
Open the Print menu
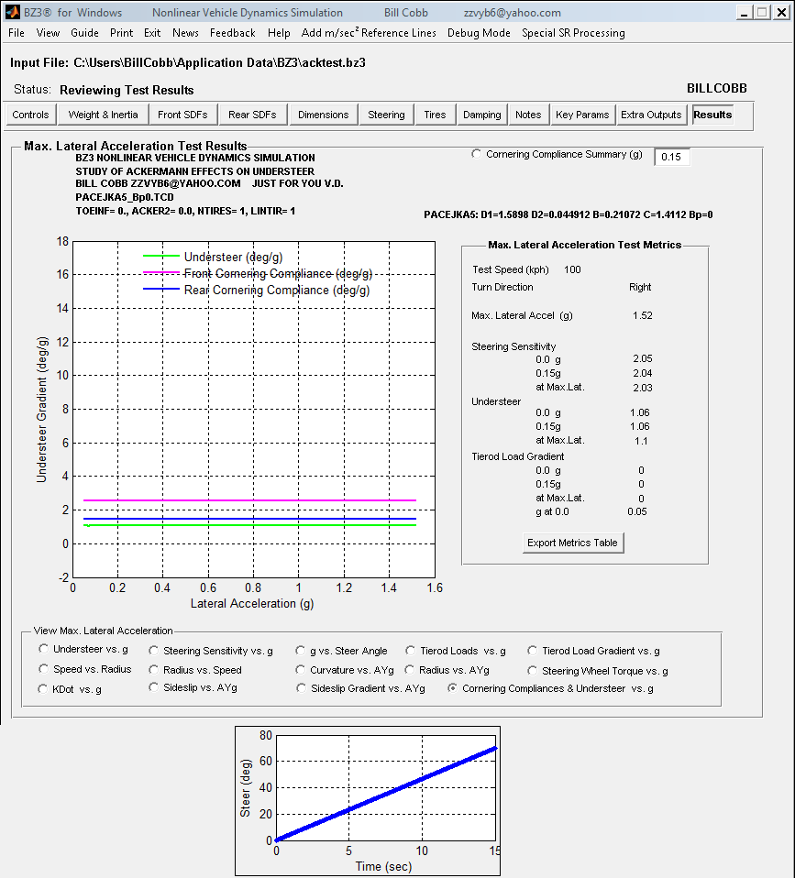pyautogui.click(x=122, y=33)
